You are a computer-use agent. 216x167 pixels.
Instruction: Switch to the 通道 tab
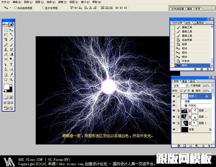(184, 82)
